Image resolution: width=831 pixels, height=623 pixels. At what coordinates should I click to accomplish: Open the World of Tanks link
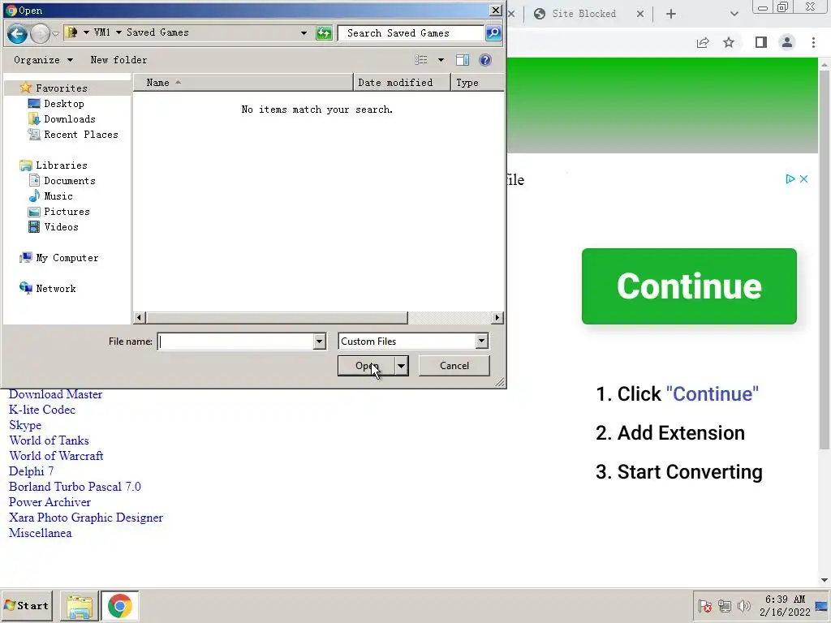(49, 440)
